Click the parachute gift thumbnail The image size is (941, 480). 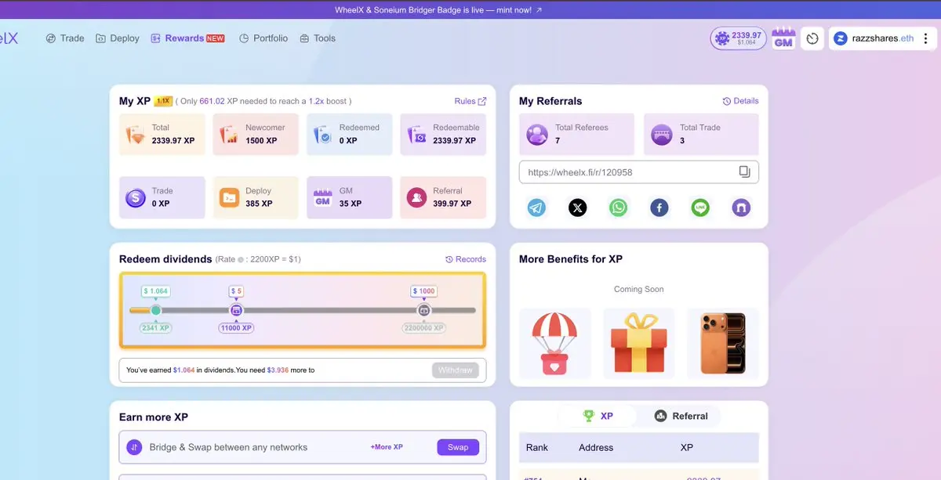pos(554,343)
